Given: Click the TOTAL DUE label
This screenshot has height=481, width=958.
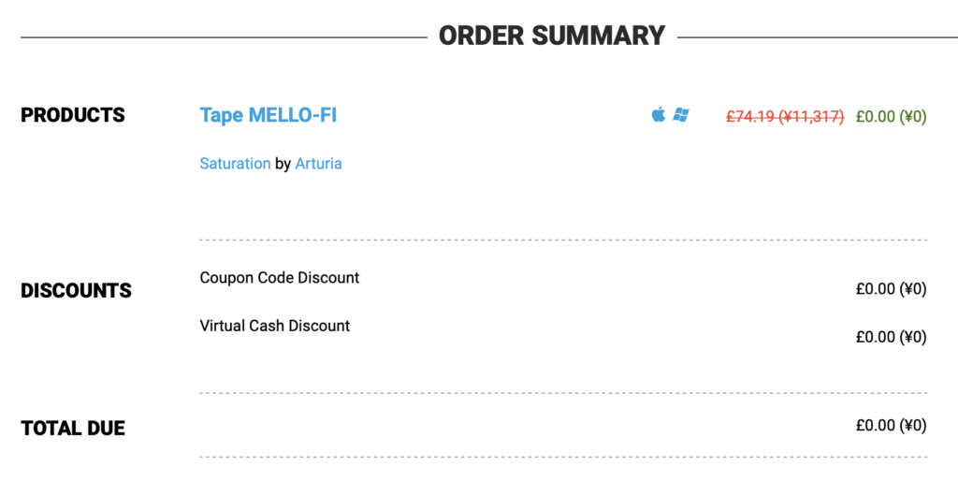Looking at the screenshot, I should [x=73, y=428].
